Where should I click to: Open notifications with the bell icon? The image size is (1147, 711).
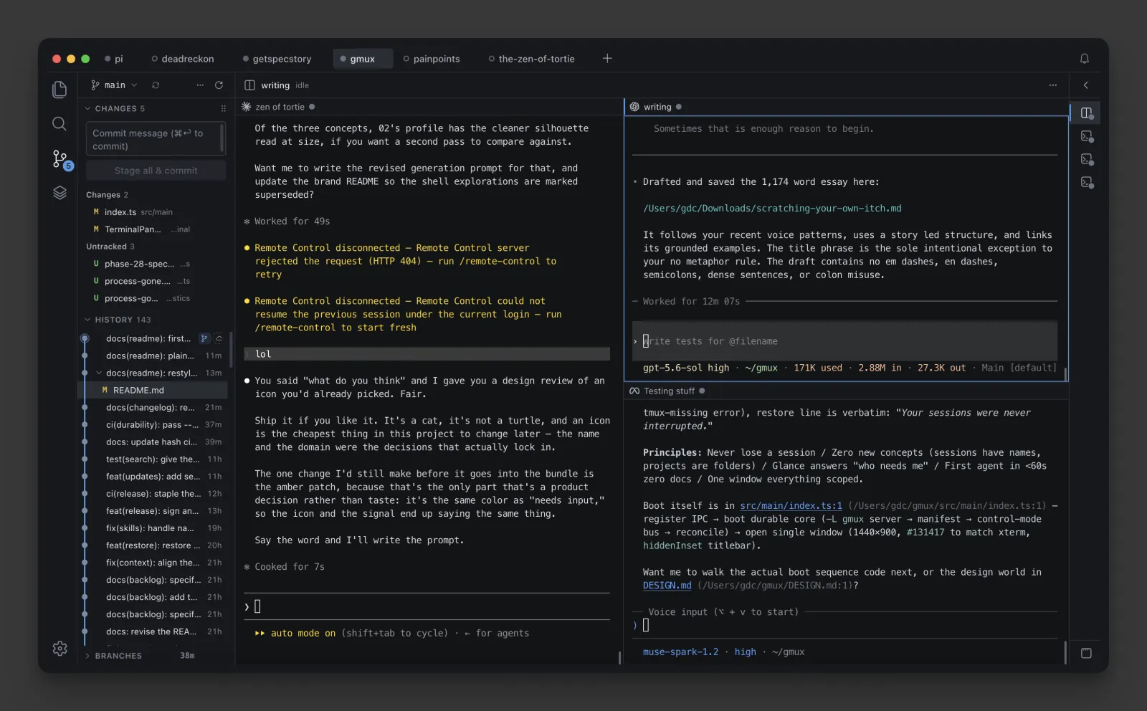(1085, 59)
